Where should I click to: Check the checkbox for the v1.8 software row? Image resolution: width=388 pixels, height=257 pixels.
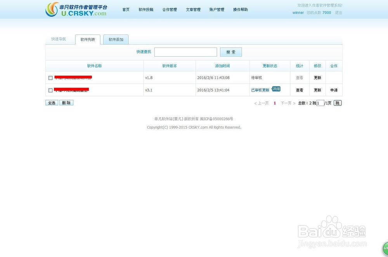click(50, 78)
